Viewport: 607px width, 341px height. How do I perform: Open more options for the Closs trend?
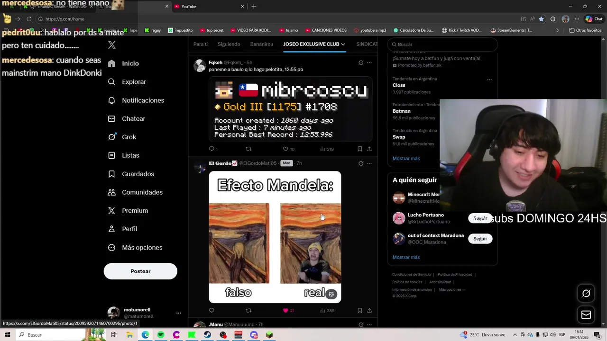489,80
